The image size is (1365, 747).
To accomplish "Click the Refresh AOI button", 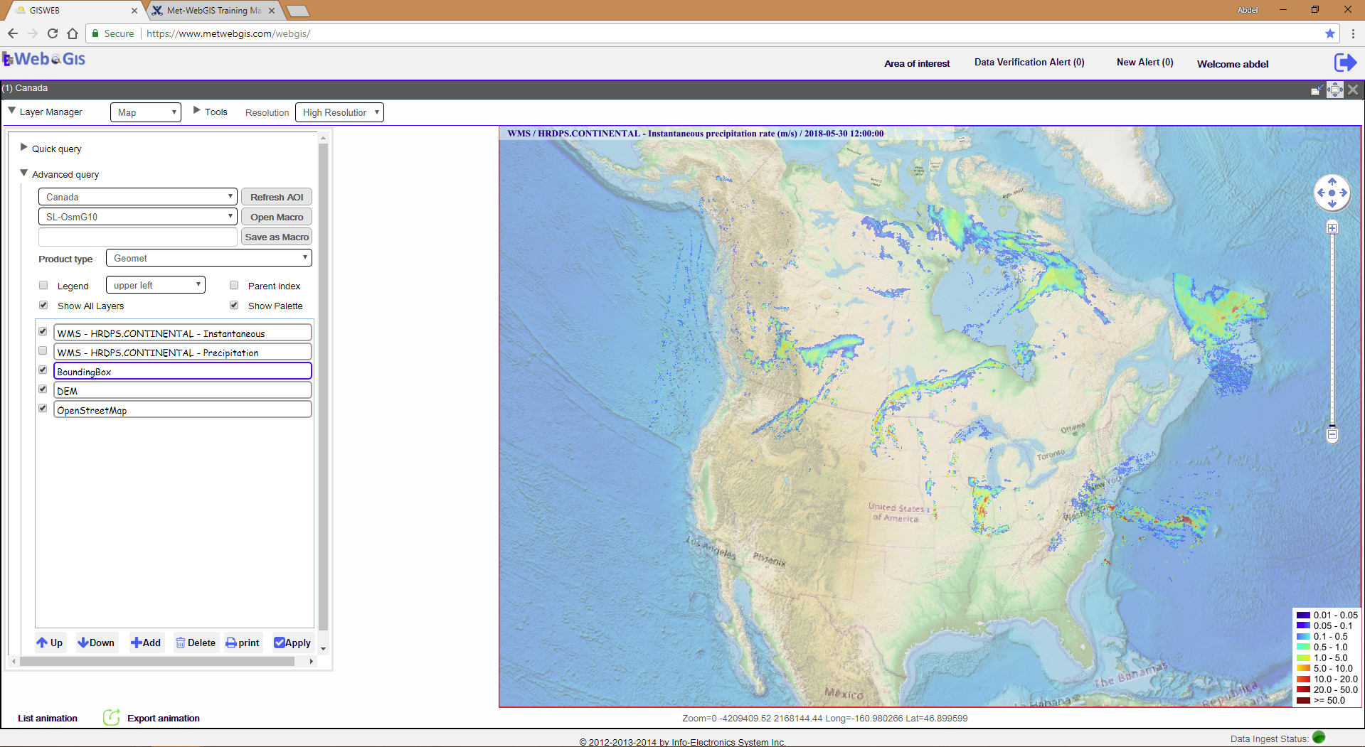I will pyautogui.click(x=277, y=197).
